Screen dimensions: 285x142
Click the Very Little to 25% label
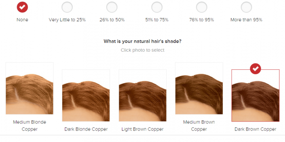pos(67,20)
